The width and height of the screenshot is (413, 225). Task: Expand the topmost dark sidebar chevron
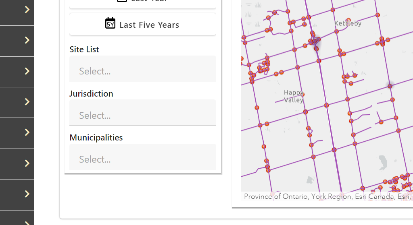click(27, 10)
